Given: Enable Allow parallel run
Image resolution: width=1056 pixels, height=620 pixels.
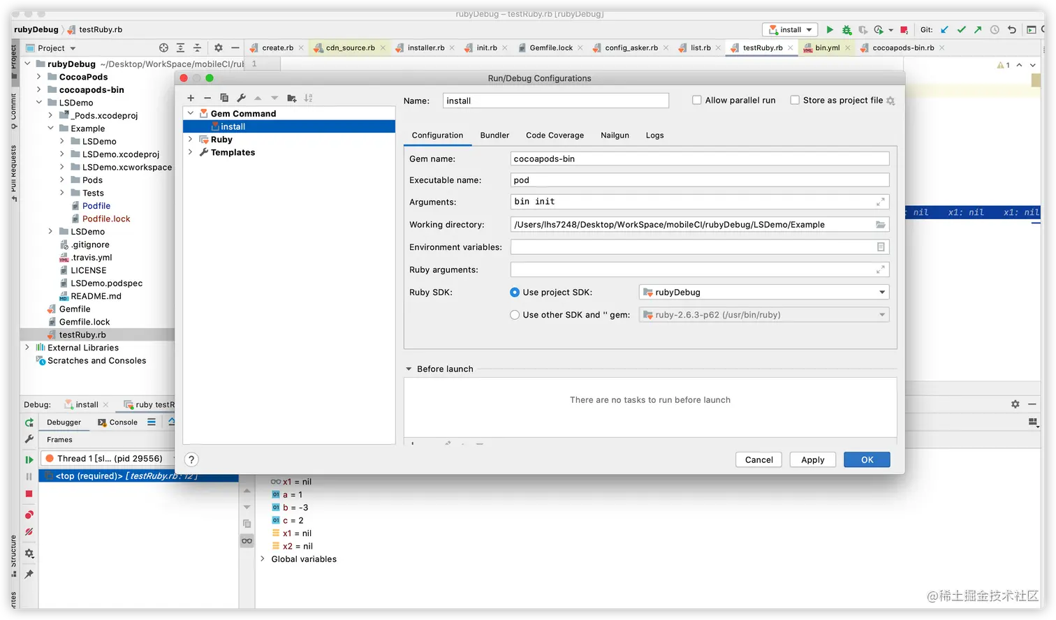Looking at the screenshot, I should click(697, 101).
